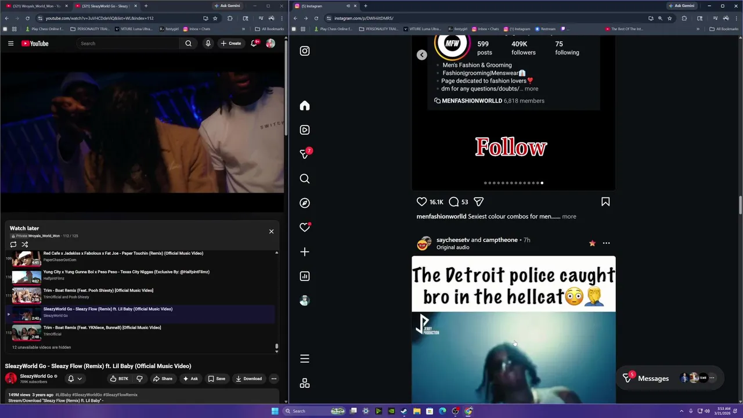Screen dimensions: 743x418
Task: Bookmark the menfashionworlld post
Action: (x=605, y=202)
